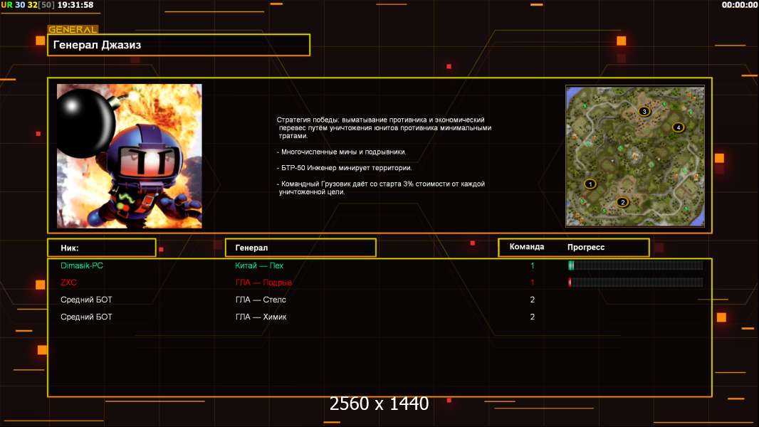
Task: Click the bomber general portrait image
Action: pos(130,156)
